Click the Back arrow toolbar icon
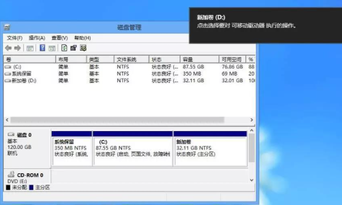The width and height of the screenshot is (342, 205). (x=8, y=48)
